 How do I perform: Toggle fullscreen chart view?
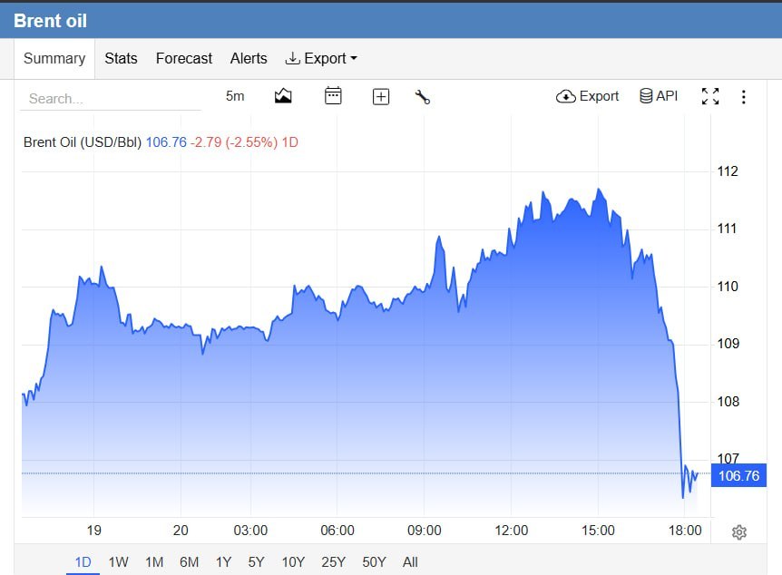point(710,96)
